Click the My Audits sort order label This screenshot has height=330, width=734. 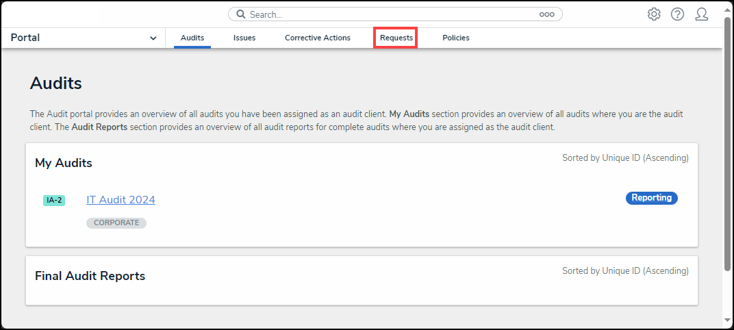click(625, 158)
